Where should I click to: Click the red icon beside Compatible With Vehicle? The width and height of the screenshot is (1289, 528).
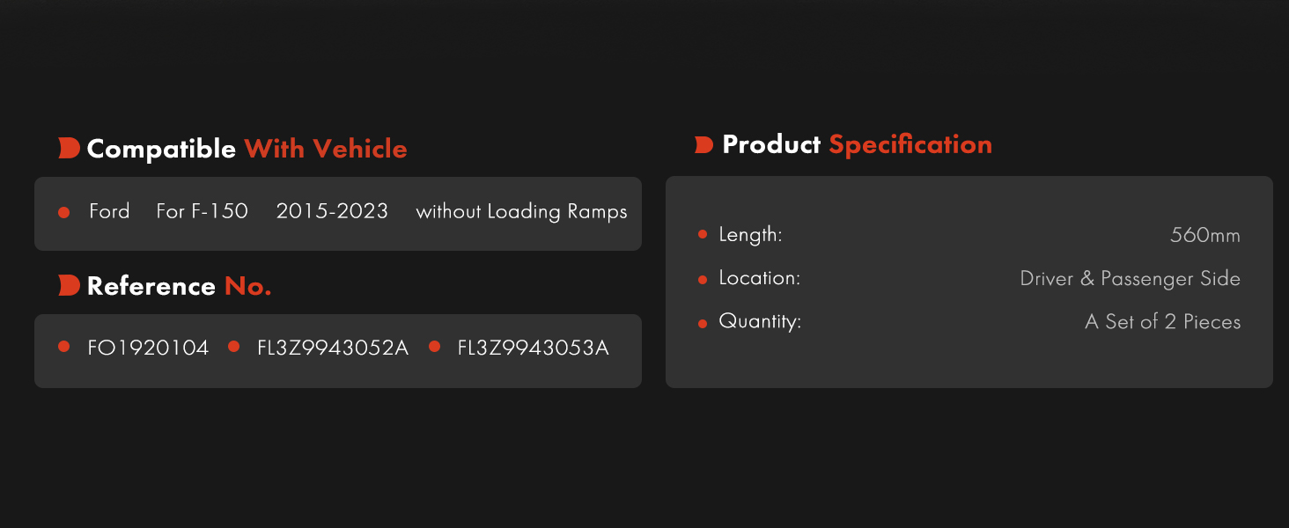69,149
